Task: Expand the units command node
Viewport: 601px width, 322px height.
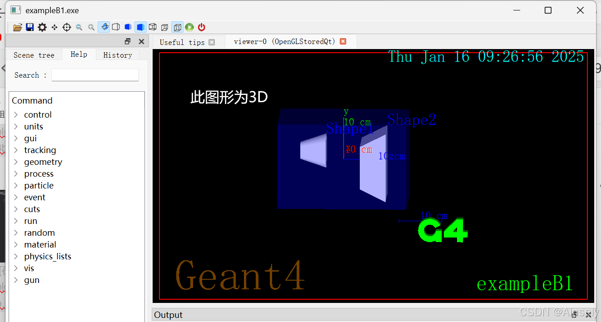Action: click(16, 126)
